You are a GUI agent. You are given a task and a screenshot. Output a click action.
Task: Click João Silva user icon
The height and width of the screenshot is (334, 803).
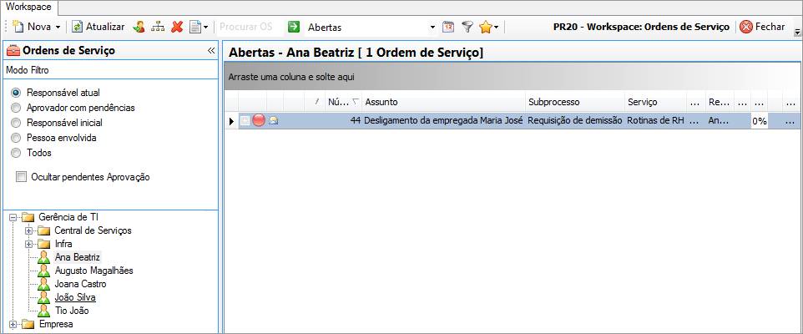pos(44,296)
